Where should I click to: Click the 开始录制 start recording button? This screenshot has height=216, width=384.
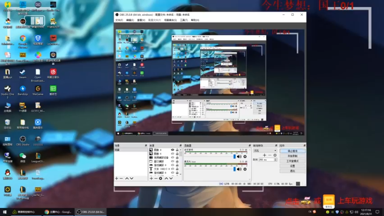pyautogui.click(x=292, y=156)
